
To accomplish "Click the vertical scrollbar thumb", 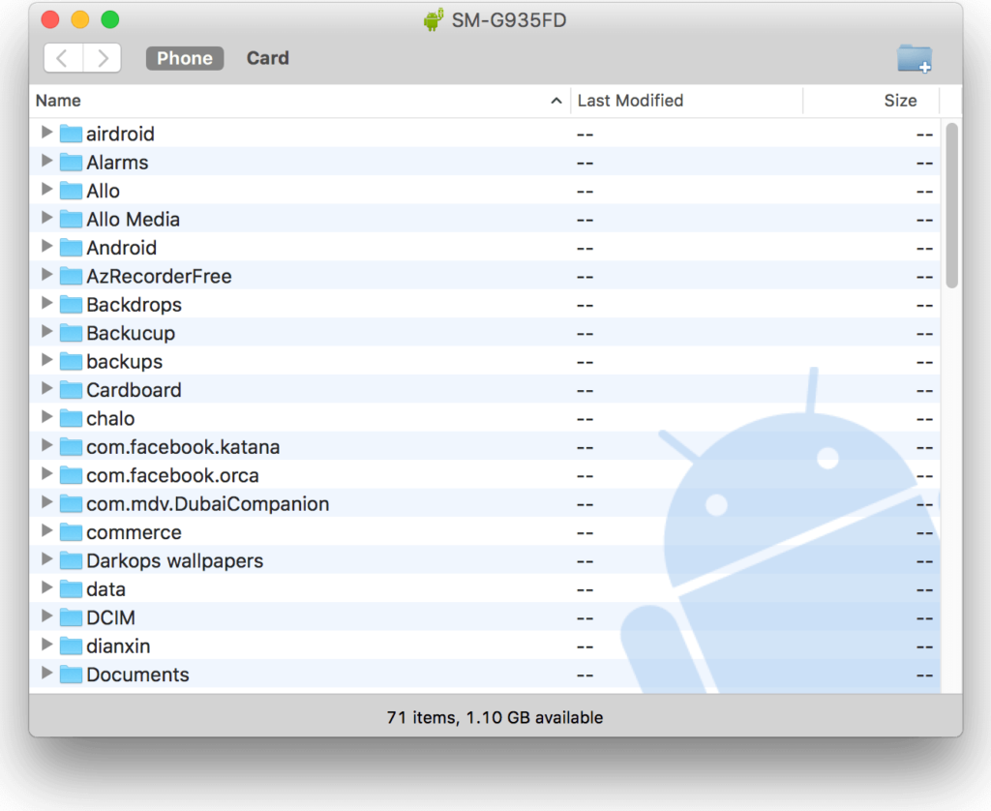I will [952, 205].
